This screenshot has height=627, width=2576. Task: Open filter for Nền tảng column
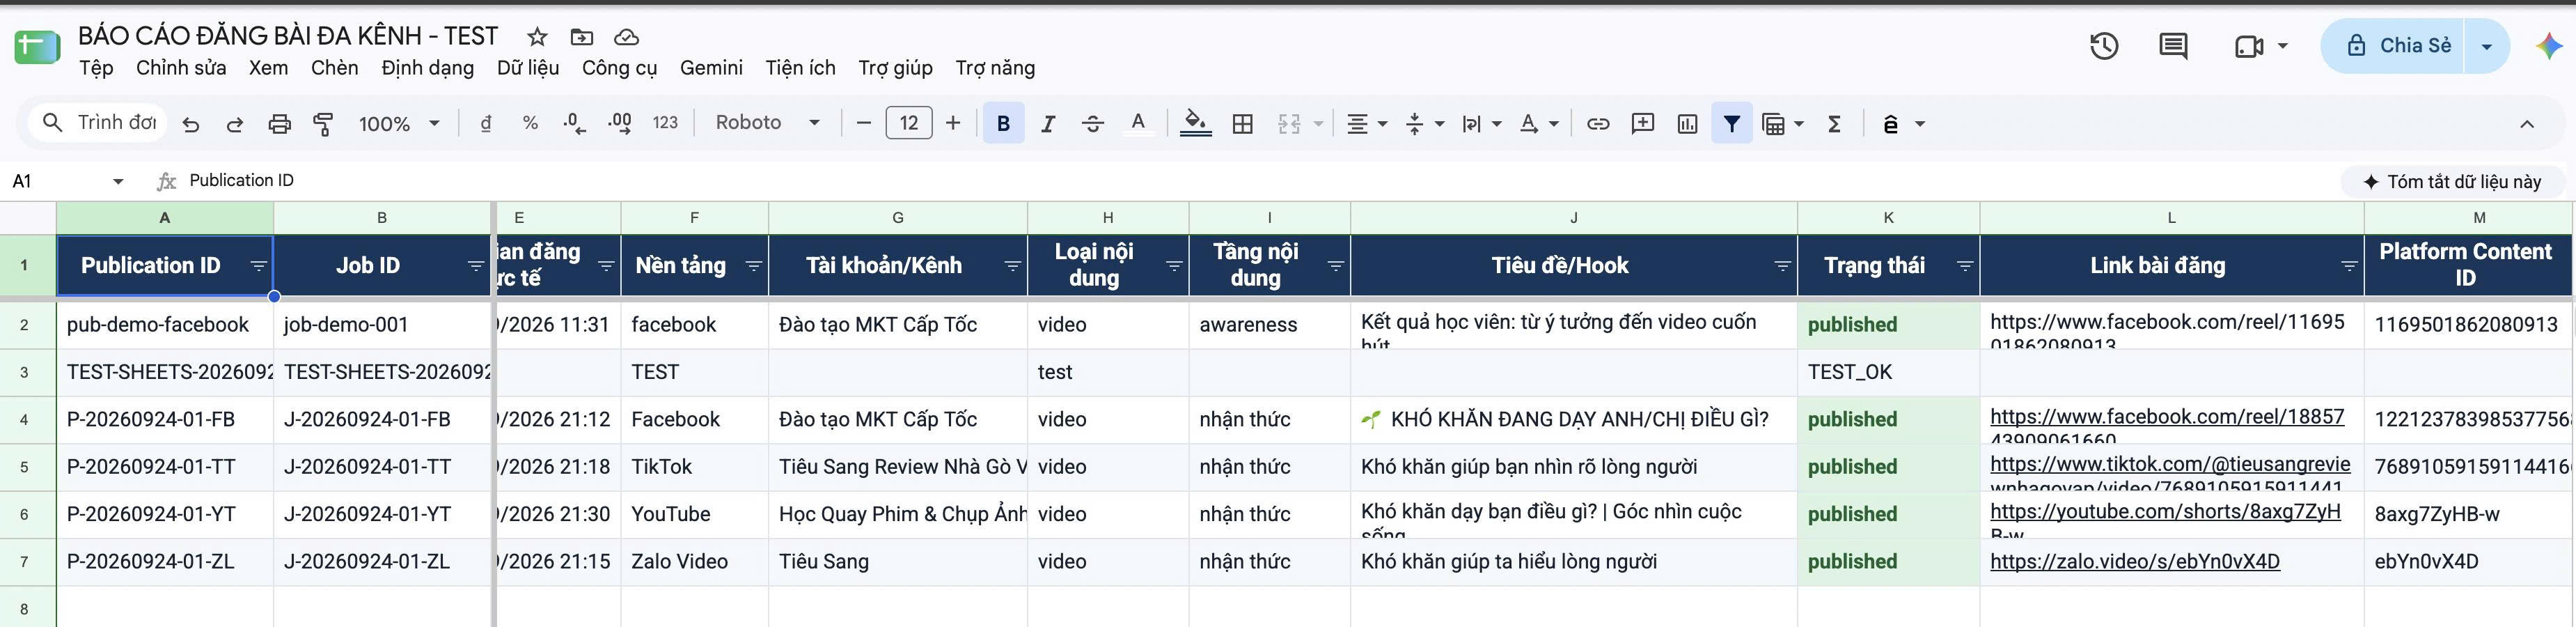tap(753, 266)
